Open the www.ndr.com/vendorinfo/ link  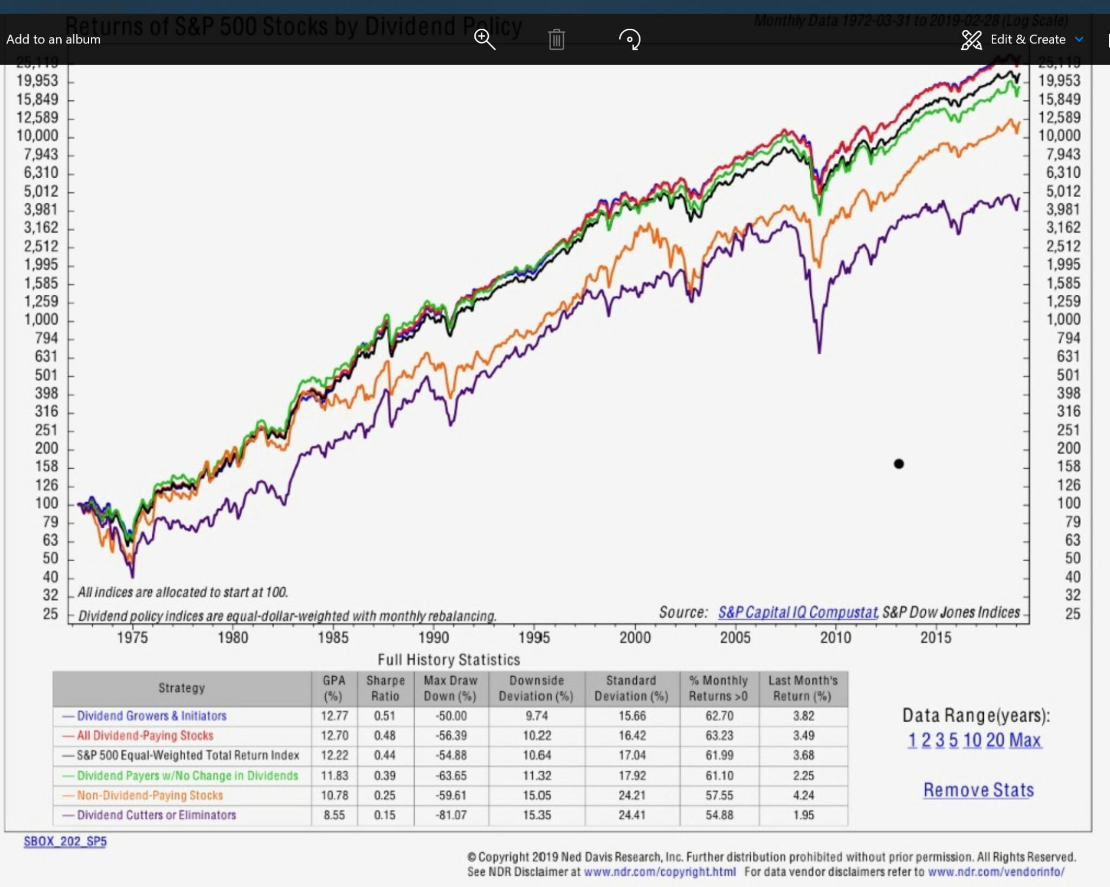coord(996,872)
